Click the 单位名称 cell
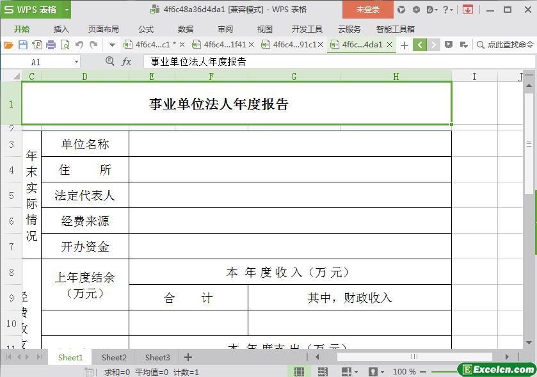 pos(85,144)
